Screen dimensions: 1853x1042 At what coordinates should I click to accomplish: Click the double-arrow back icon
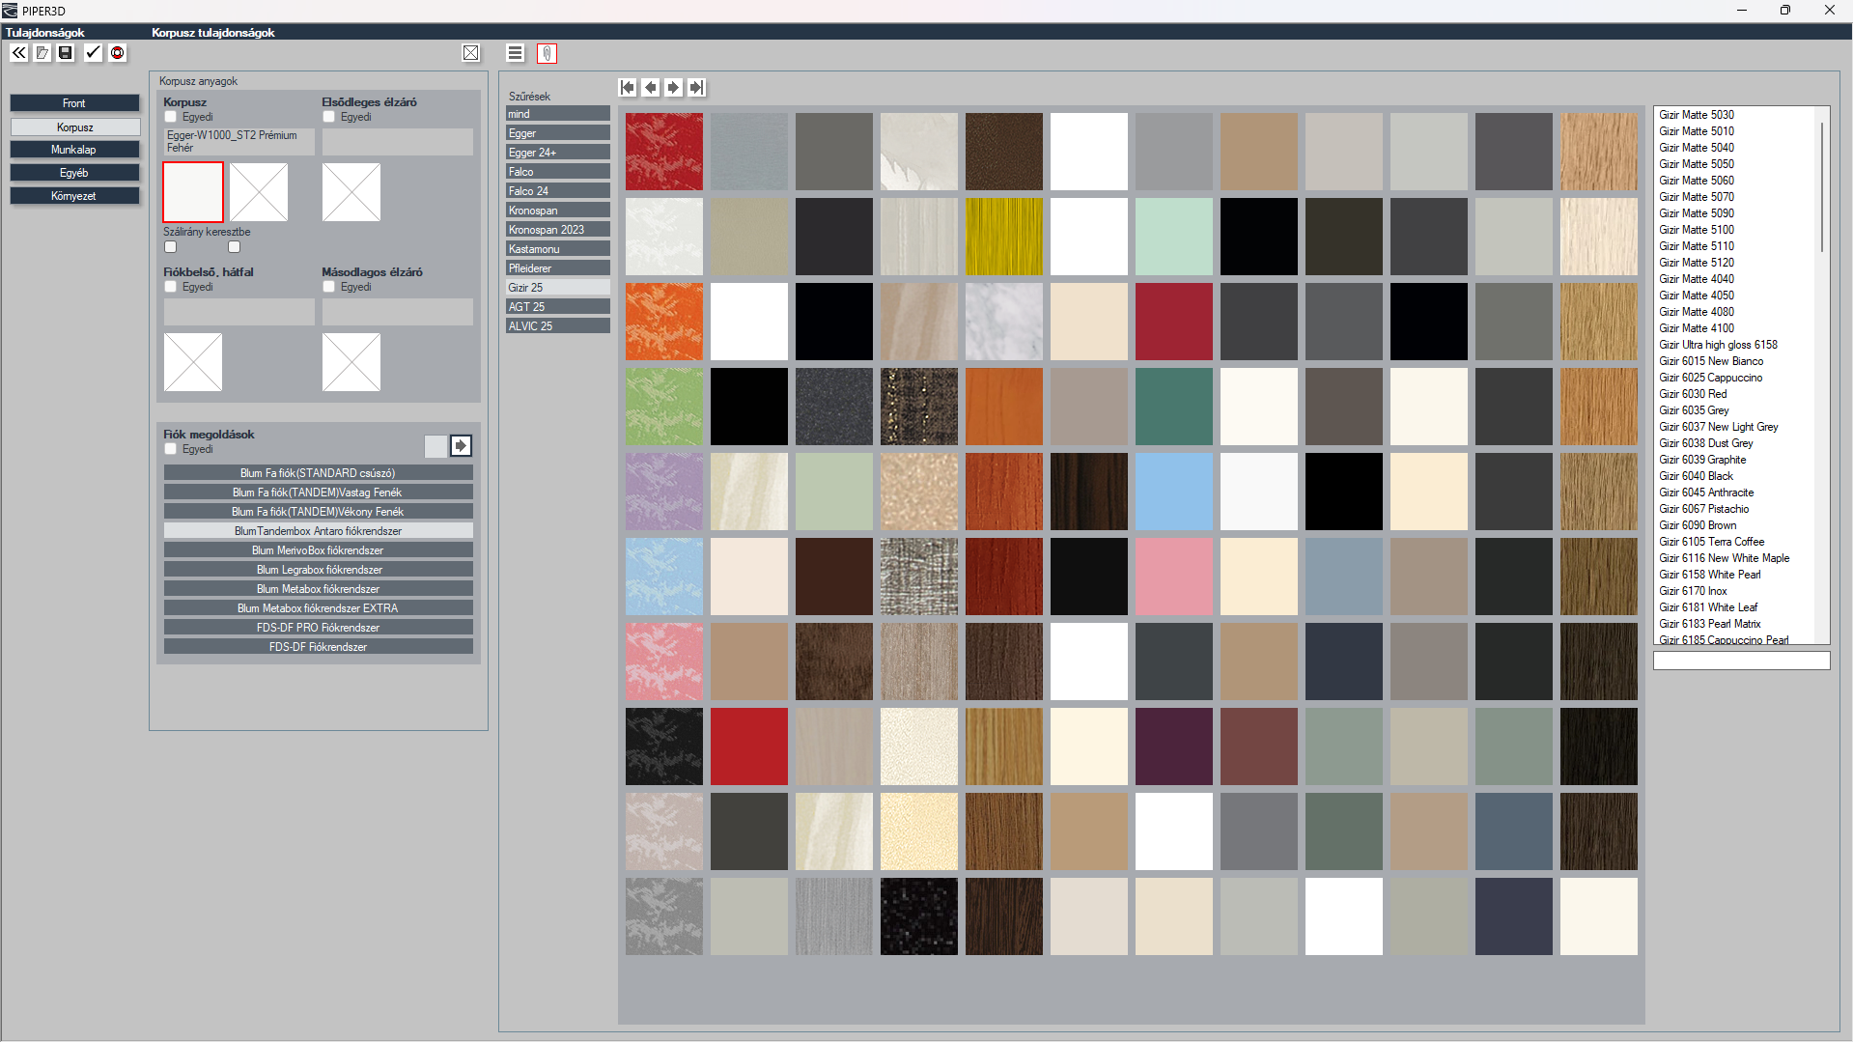pyautogui.click(x=19, y=53)
